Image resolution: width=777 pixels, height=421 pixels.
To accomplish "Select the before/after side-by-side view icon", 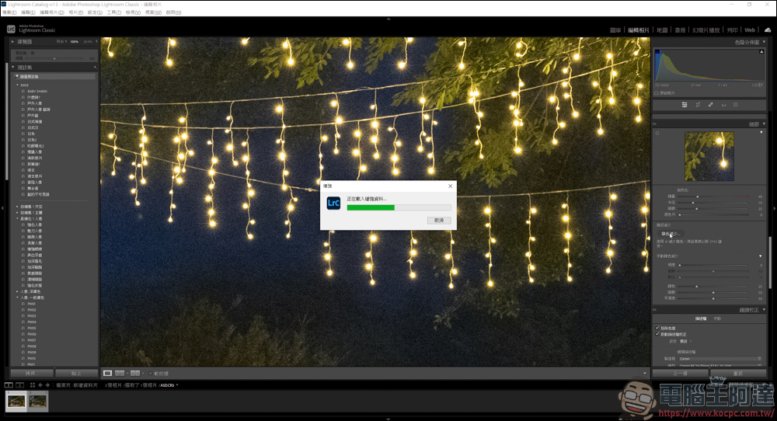I will [120, 373].
